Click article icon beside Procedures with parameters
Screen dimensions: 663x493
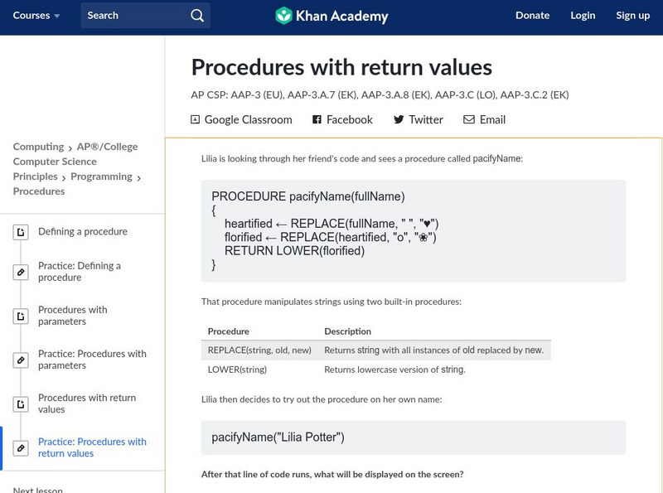21,316
